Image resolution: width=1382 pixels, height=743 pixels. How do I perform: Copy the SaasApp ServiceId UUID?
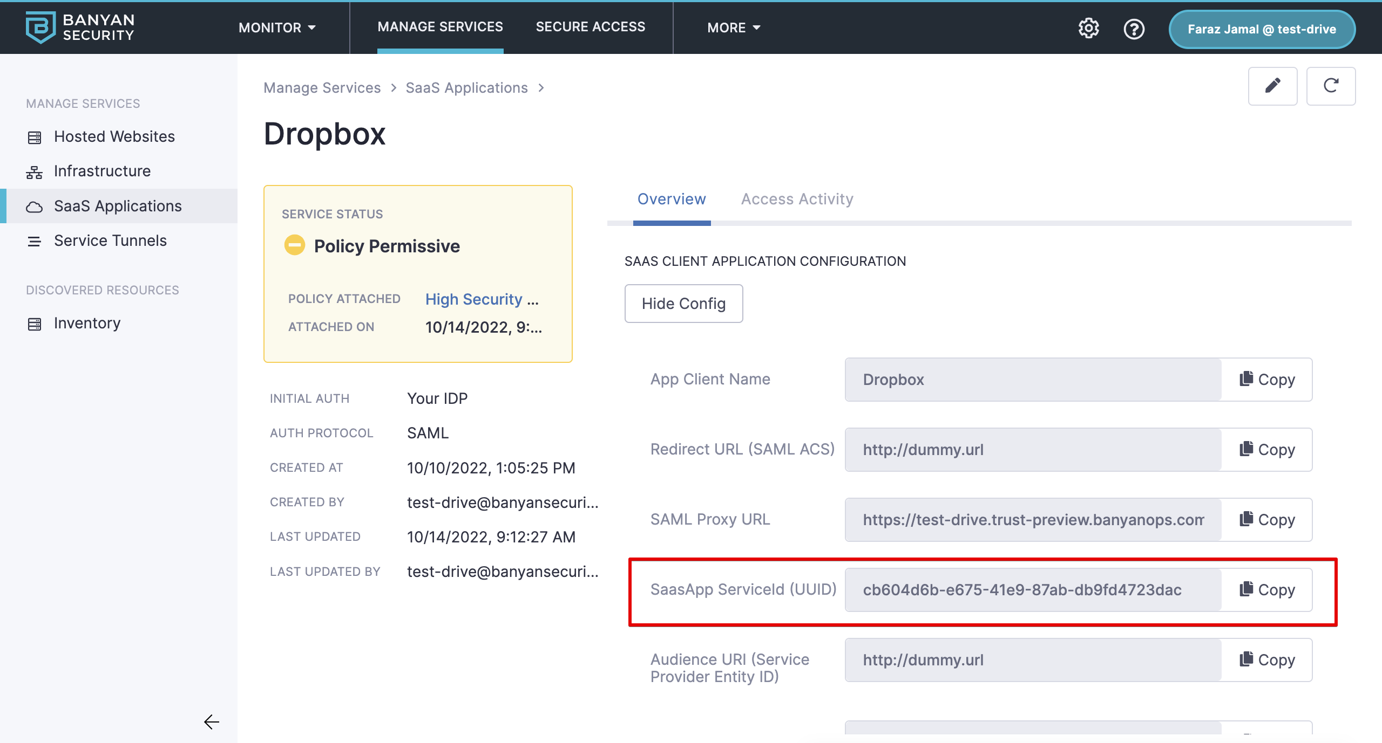coord(1266,590)
